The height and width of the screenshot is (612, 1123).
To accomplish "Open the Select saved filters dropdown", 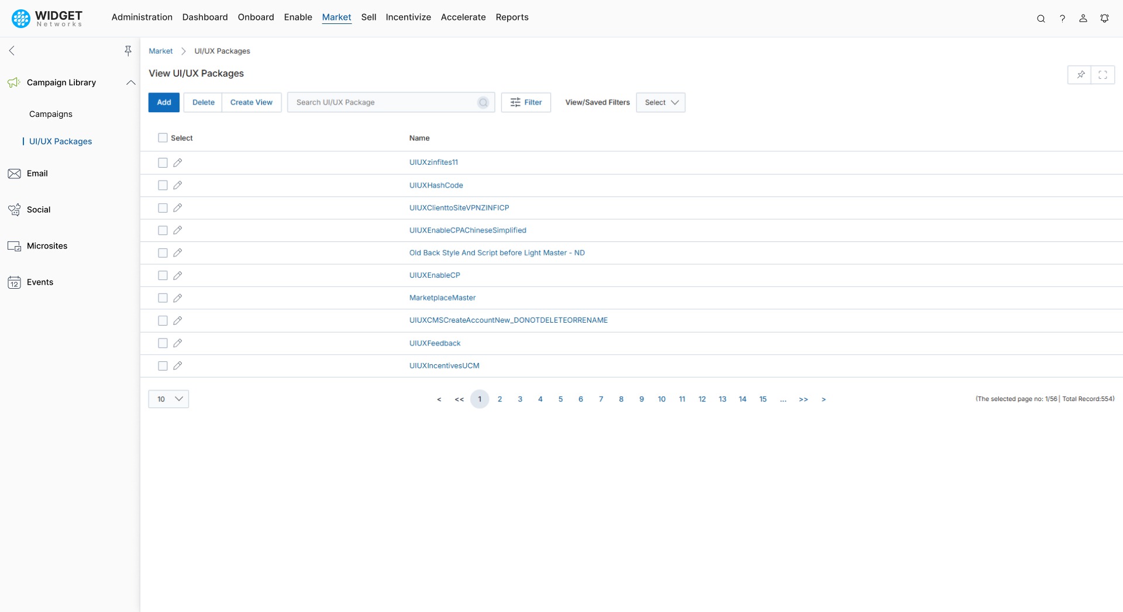I will [x=660, y=102].
